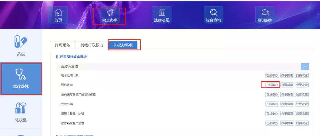Click 我要收藏 for 三类医疗器械产品注册核查
Screen dimensions: 320x136
click(302, 95)
